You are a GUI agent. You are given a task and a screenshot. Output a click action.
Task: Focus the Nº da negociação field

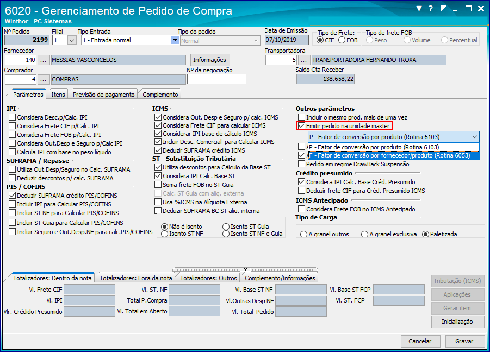click(x=216, y=79)
